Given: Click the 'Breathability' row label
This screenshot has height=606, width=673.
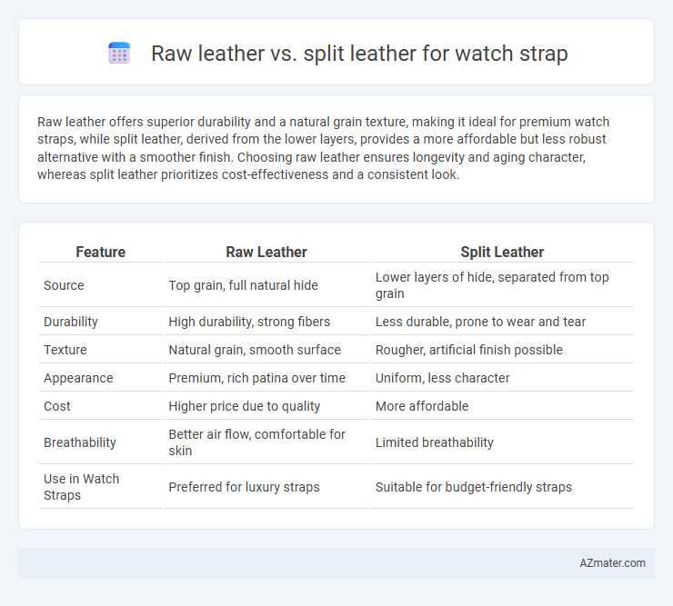Looking at the screenshot, I should click(80, 442).
